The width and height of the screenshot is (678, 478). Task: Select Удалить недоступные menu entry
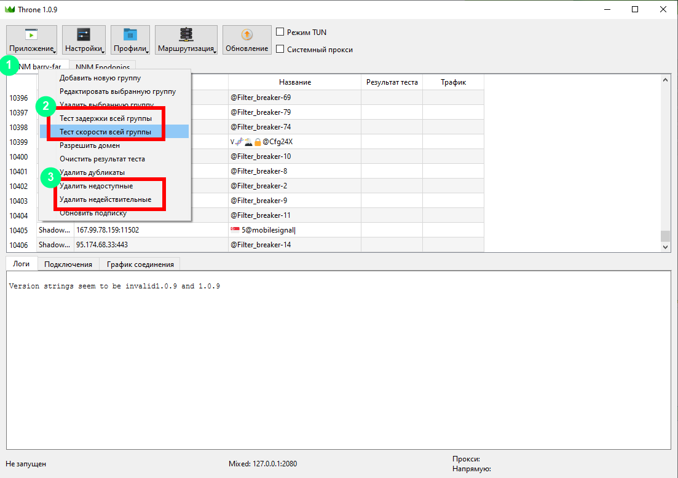click(x=114, y=186)
